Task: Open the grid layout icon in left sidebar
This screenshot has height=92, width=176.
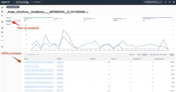Action: (2, 11)
